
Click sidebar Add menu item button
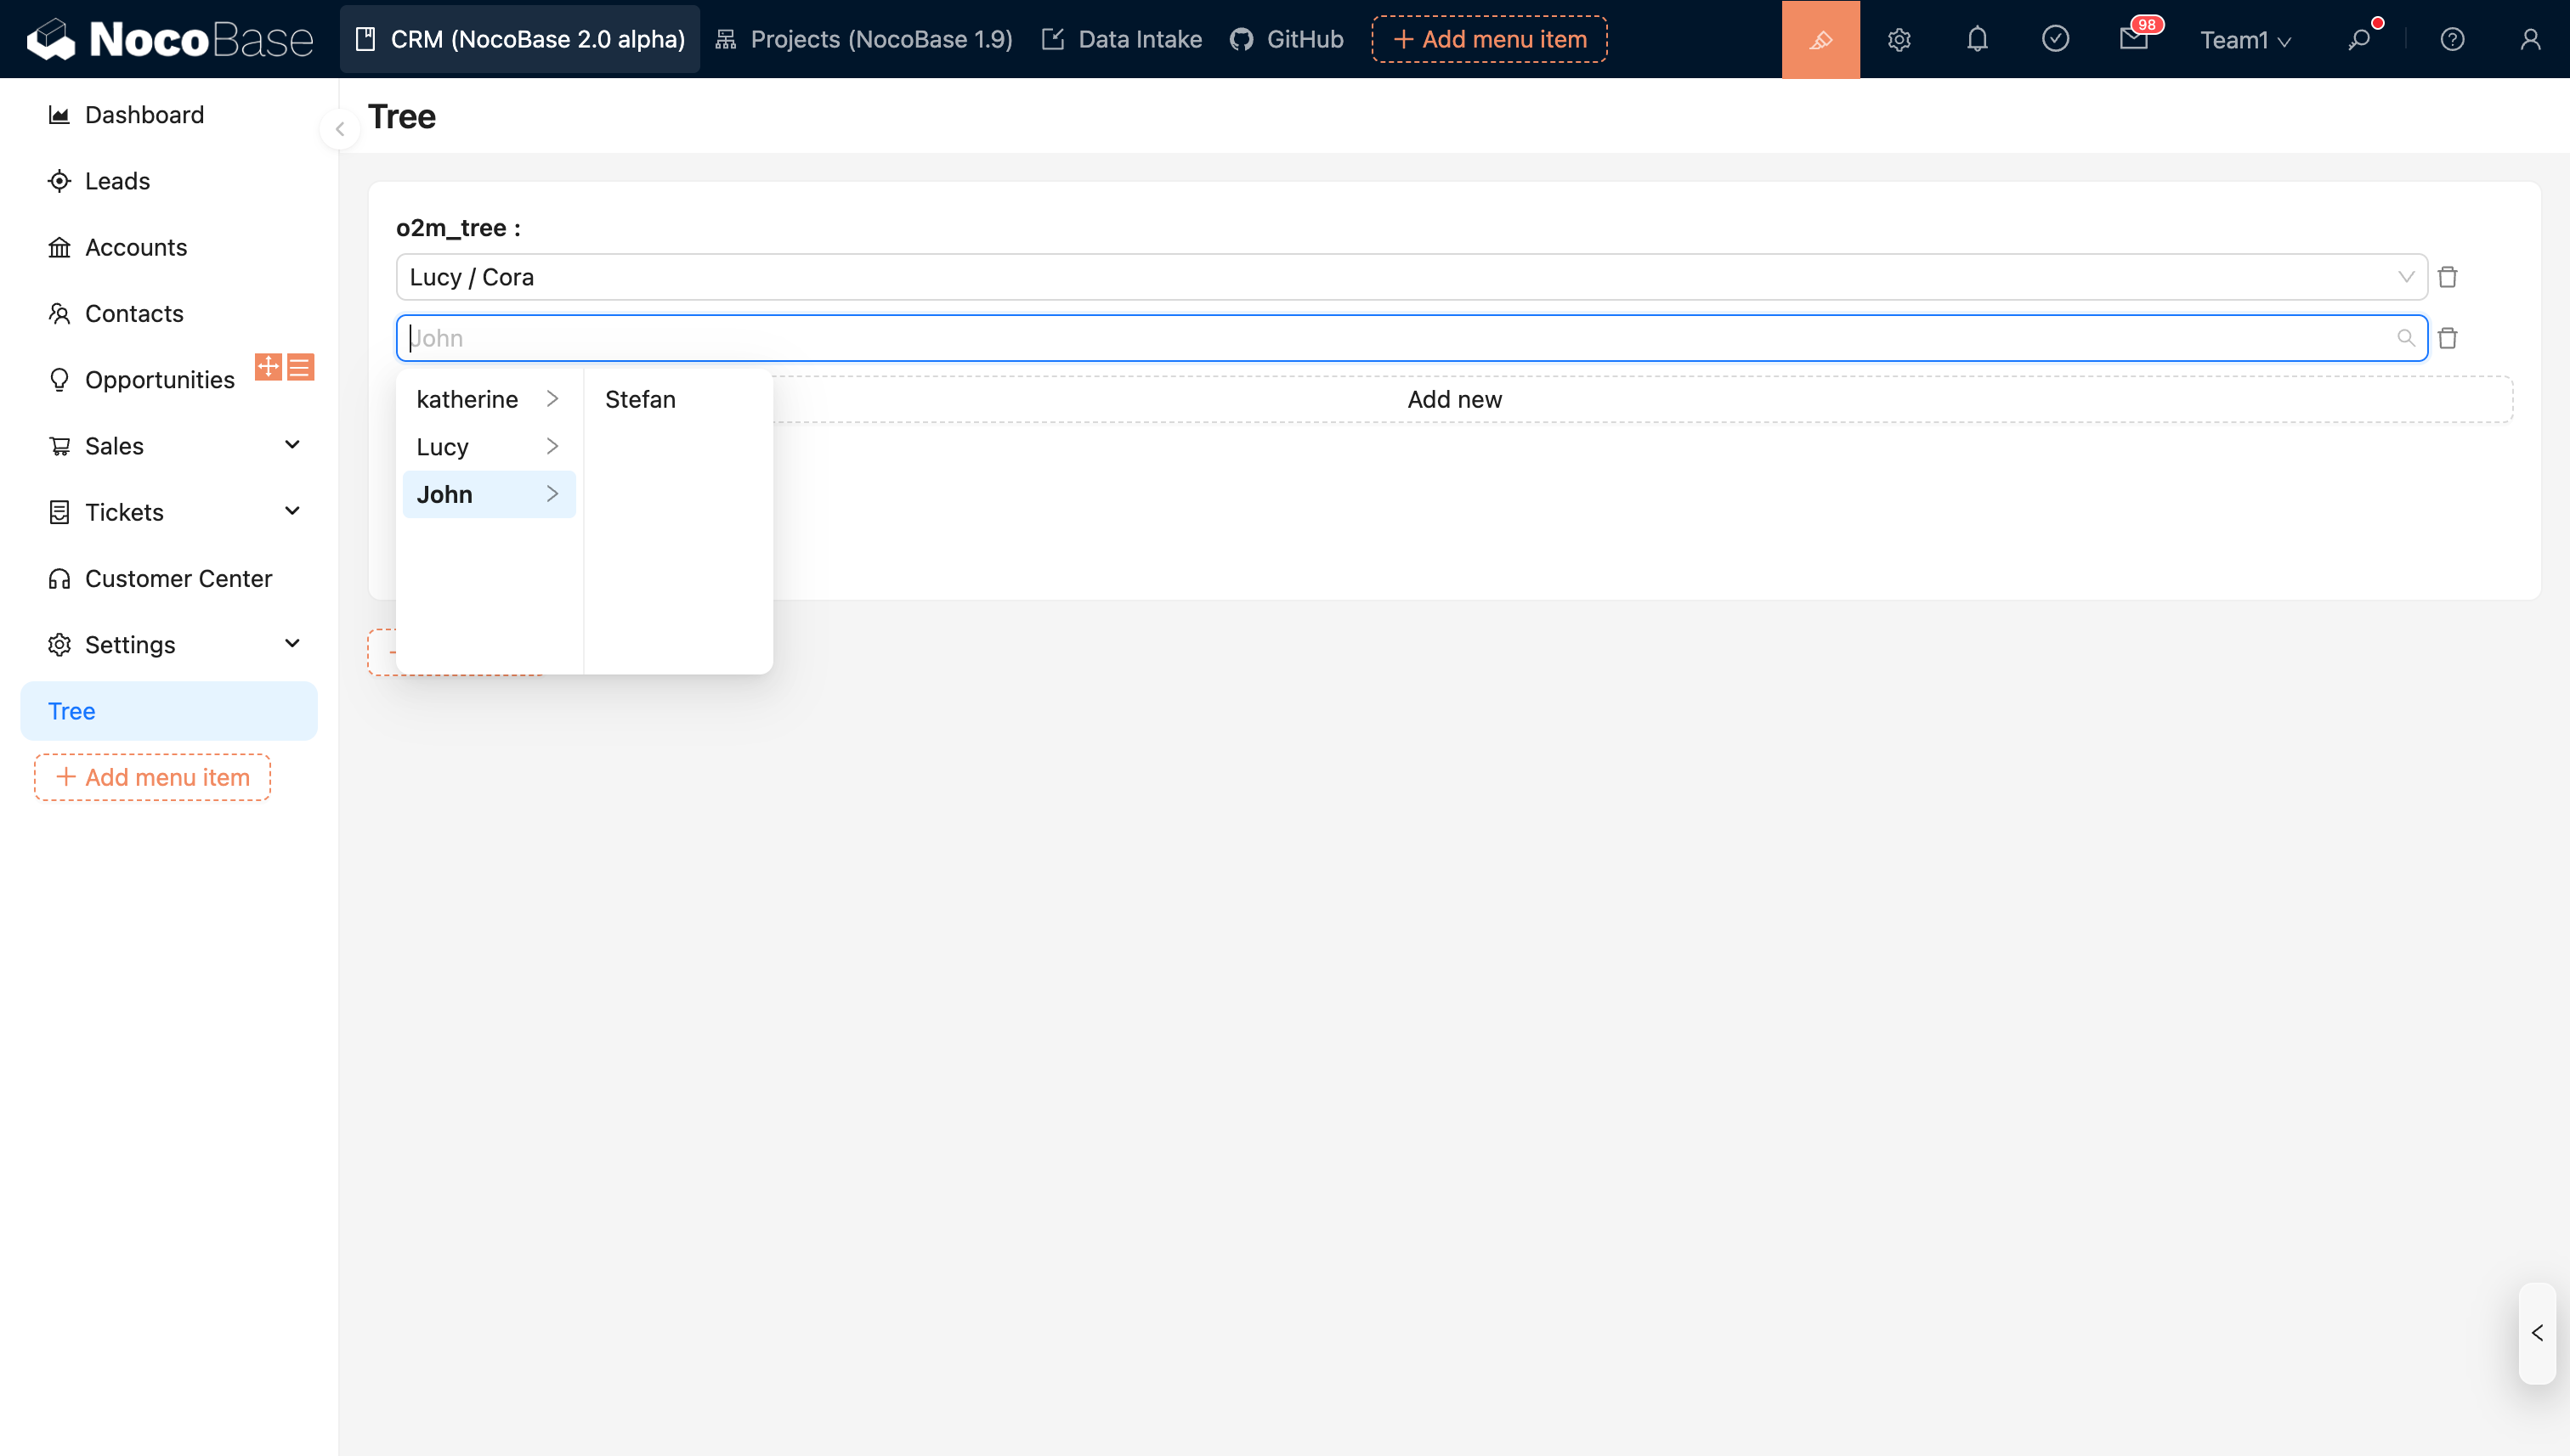click(152, 777)
